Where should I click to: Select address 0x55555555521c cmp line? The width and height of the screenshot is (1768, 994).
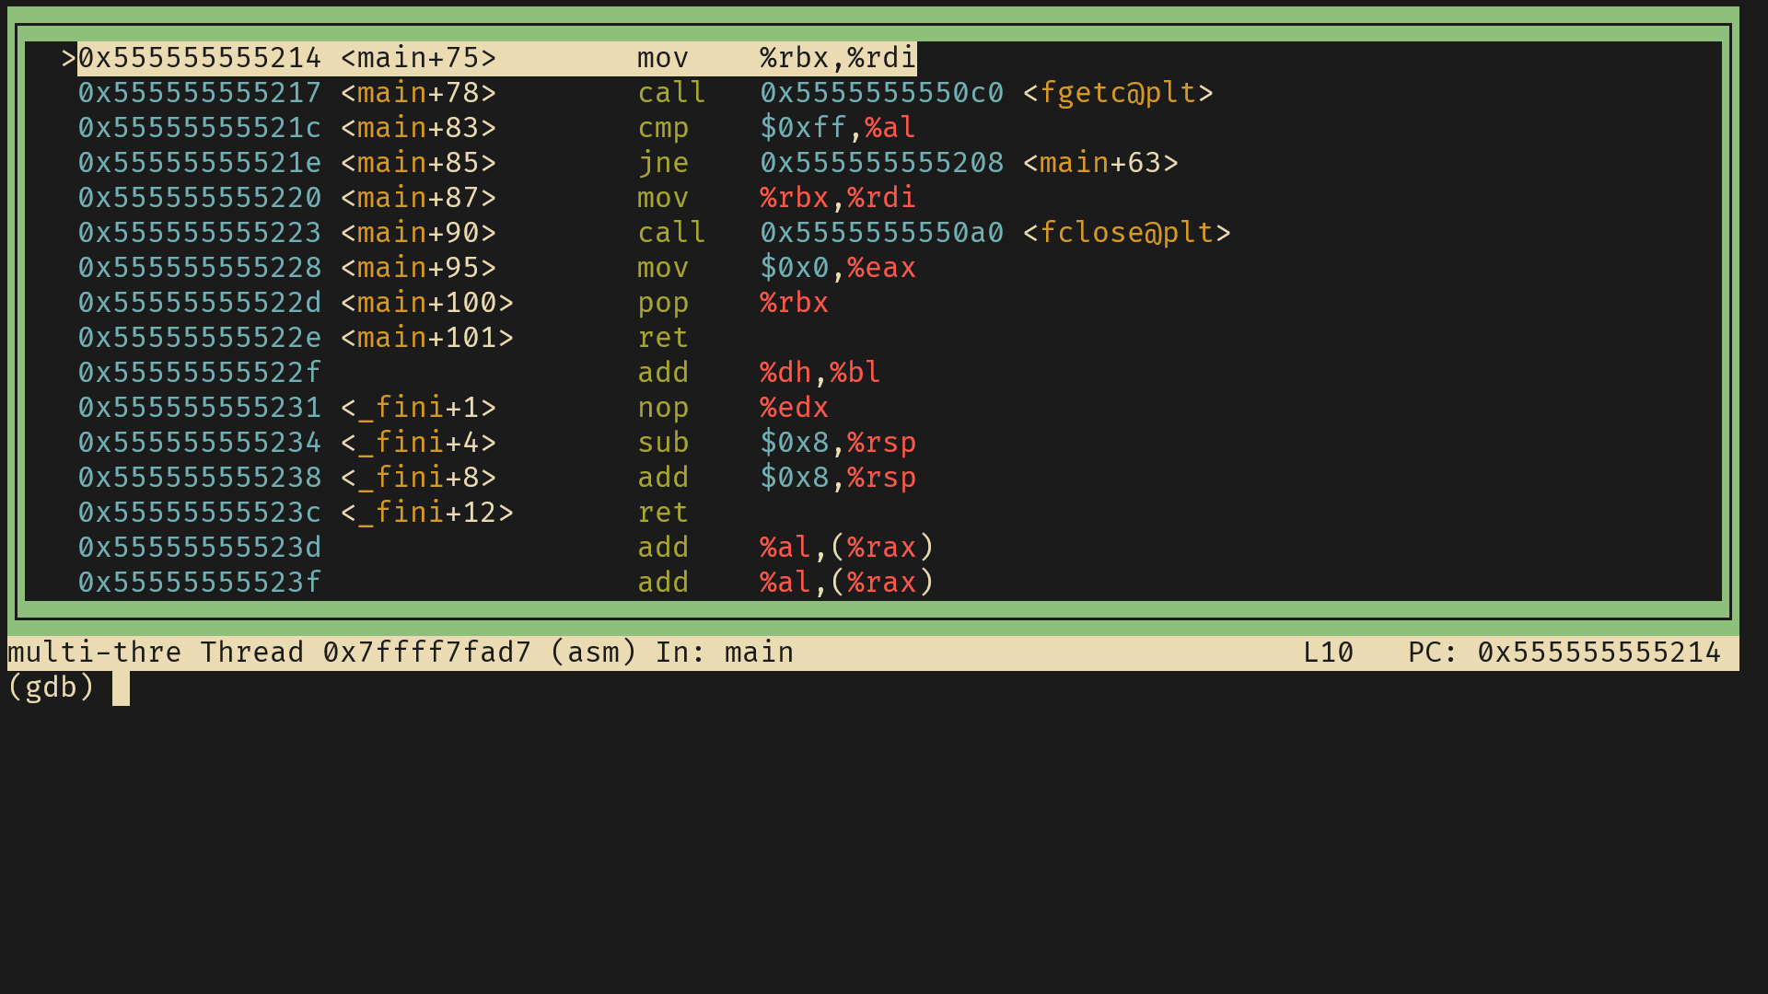[x=200, y=128]
